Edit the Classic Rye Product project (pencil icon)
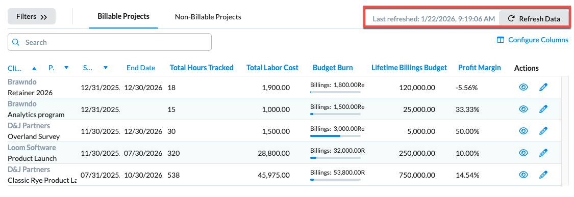 tap(543, 175)
